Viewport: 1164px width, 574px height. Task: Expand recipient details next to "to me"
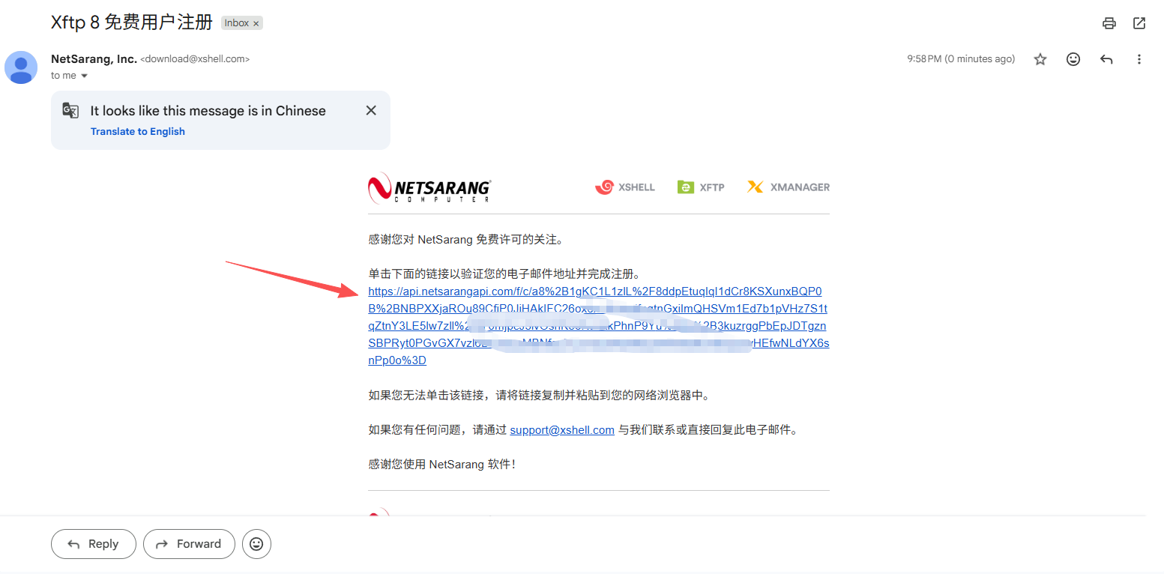[84, 76]
